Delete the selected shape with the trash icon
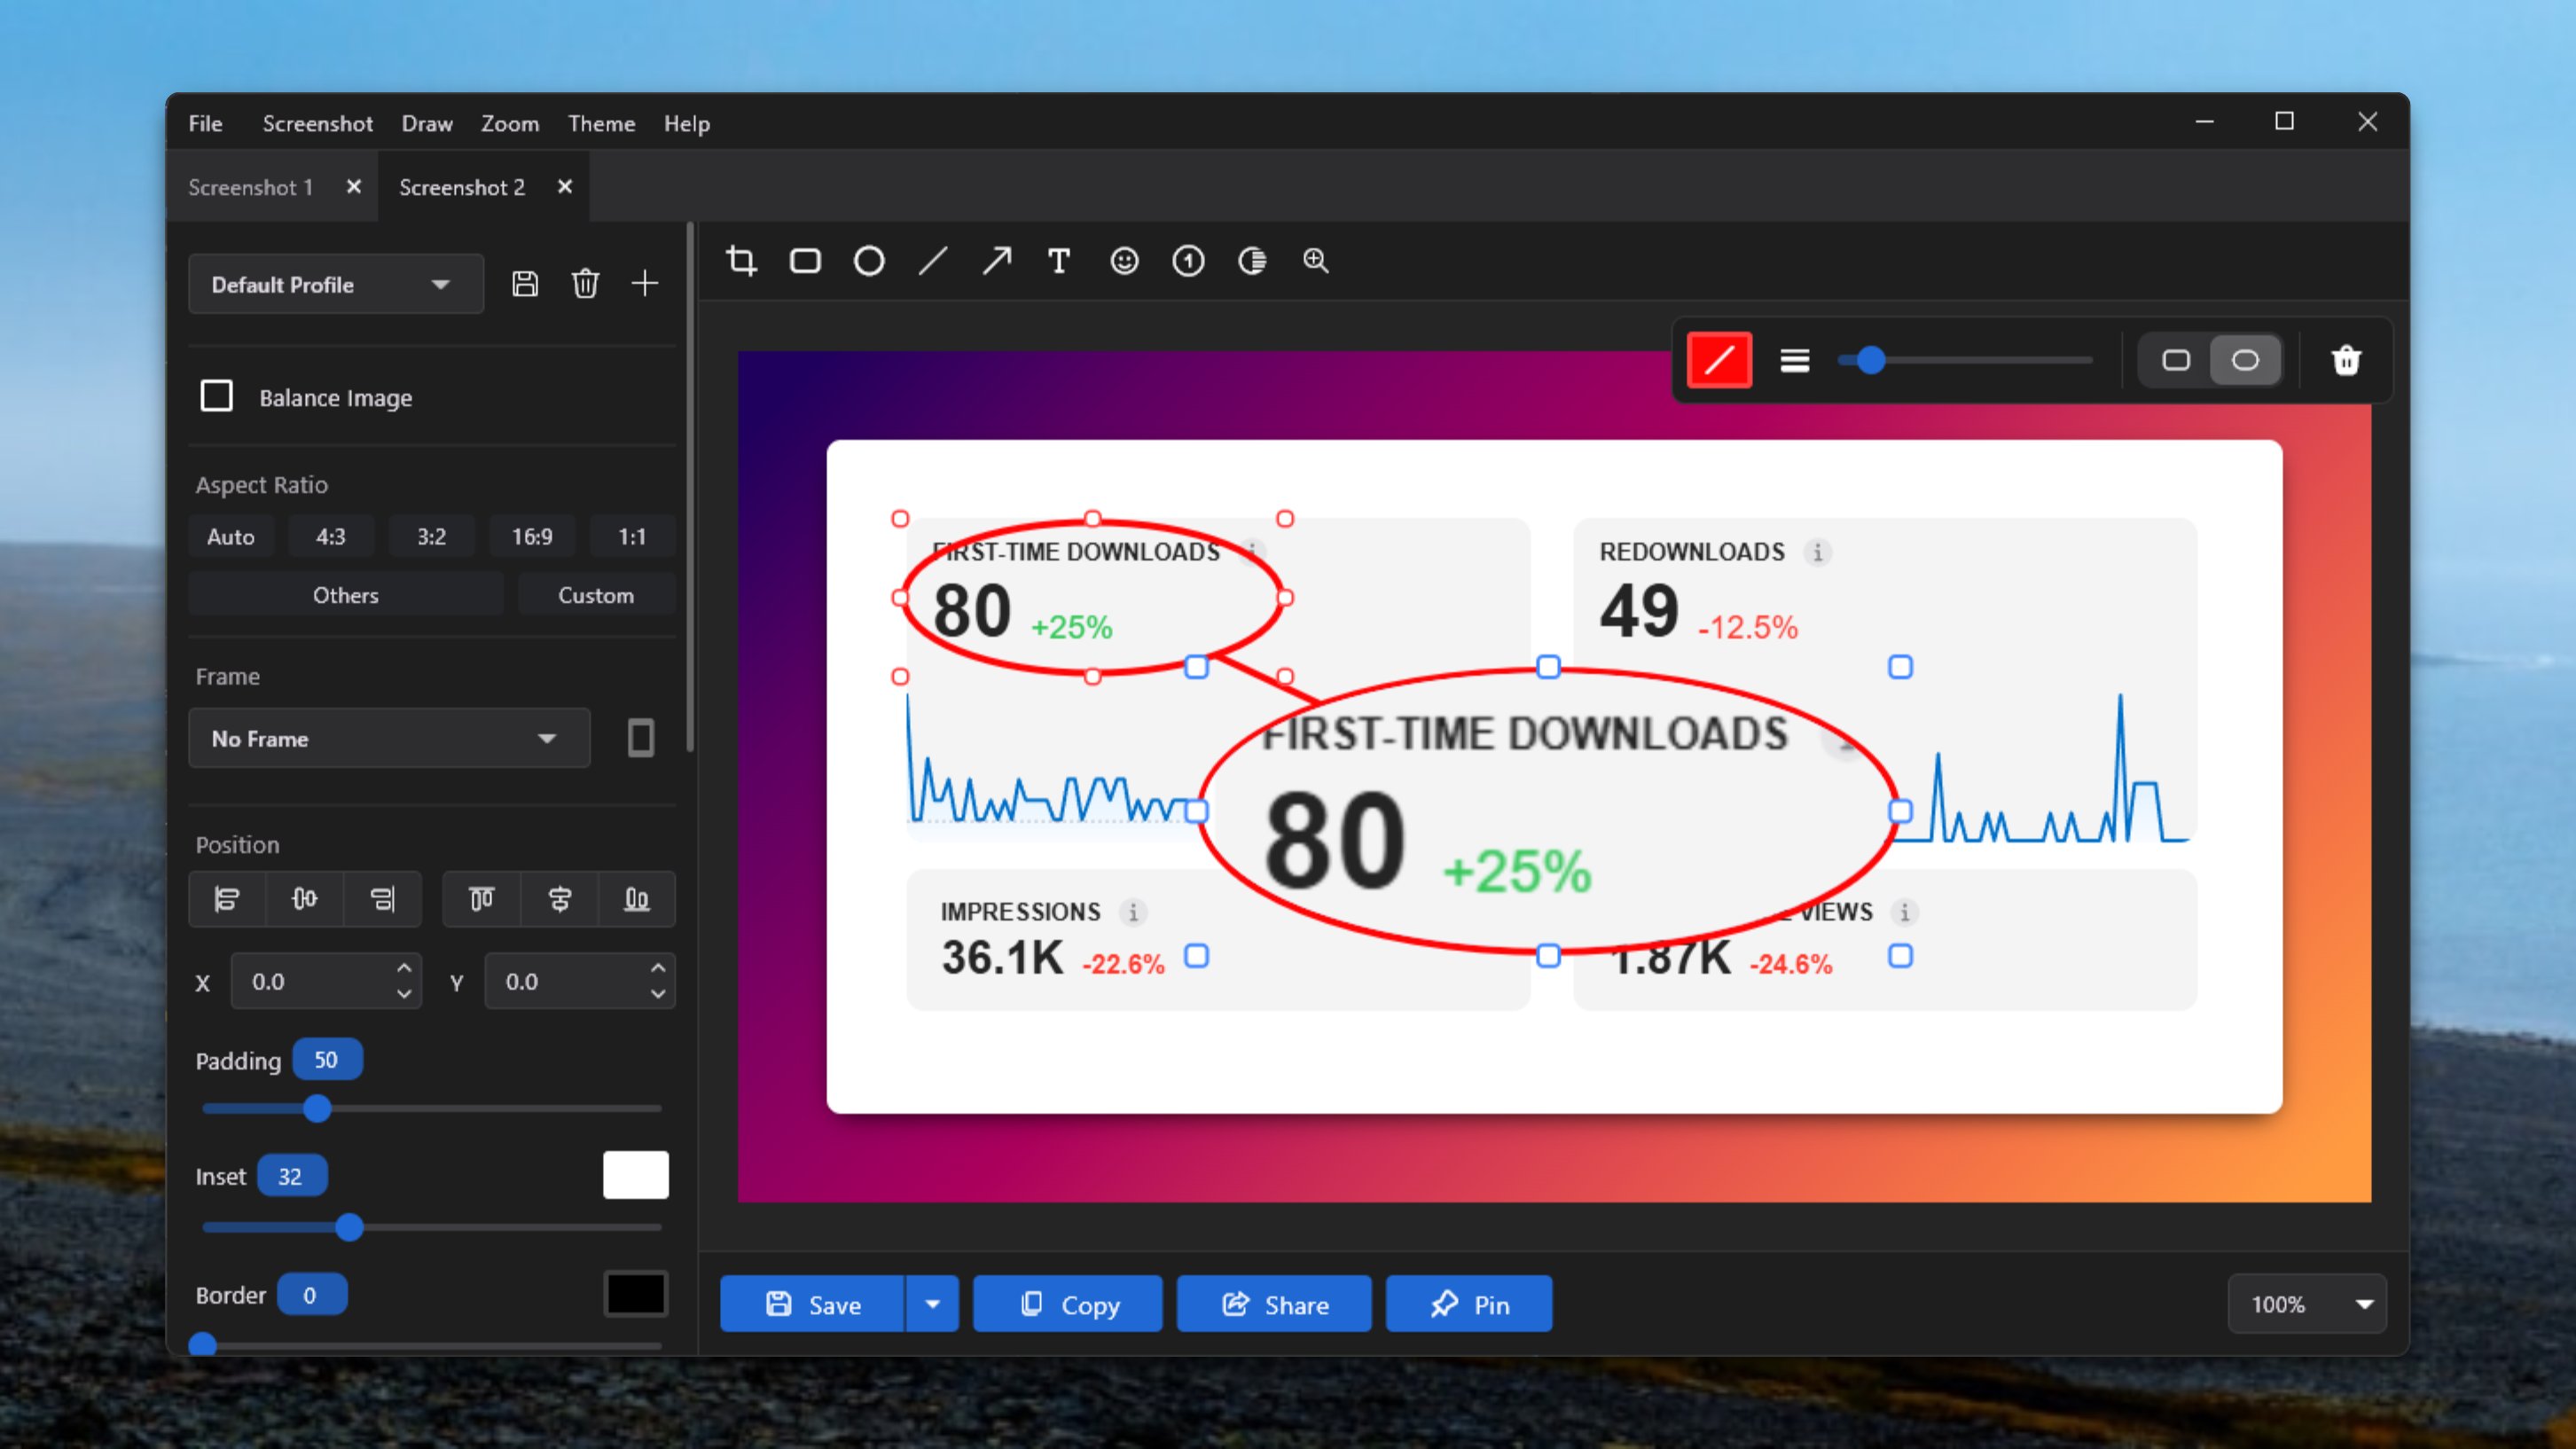 (x=2346, y=360)
